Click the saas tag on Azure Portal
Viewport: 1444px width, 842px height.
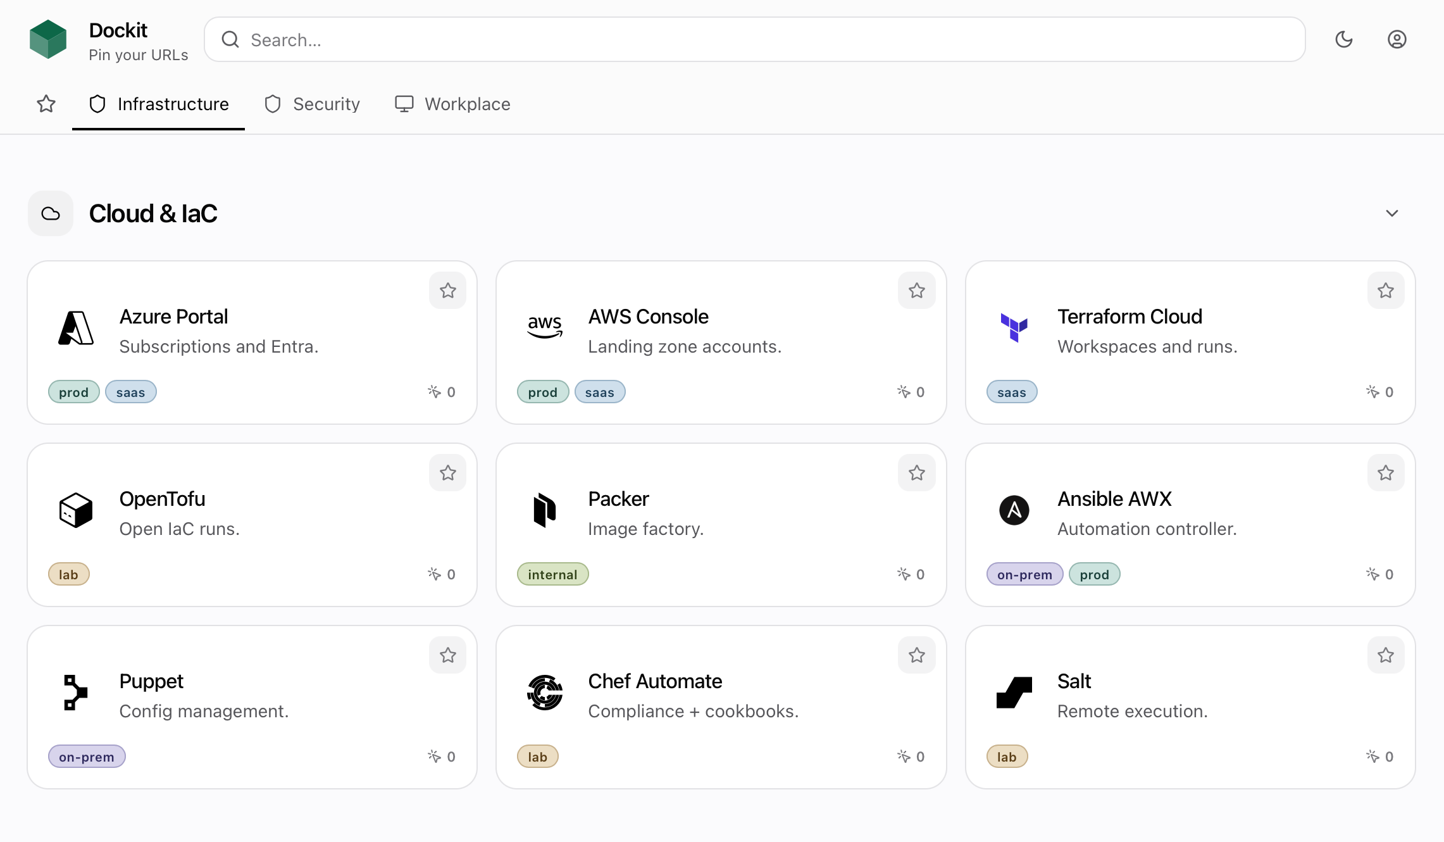[131, 392]
